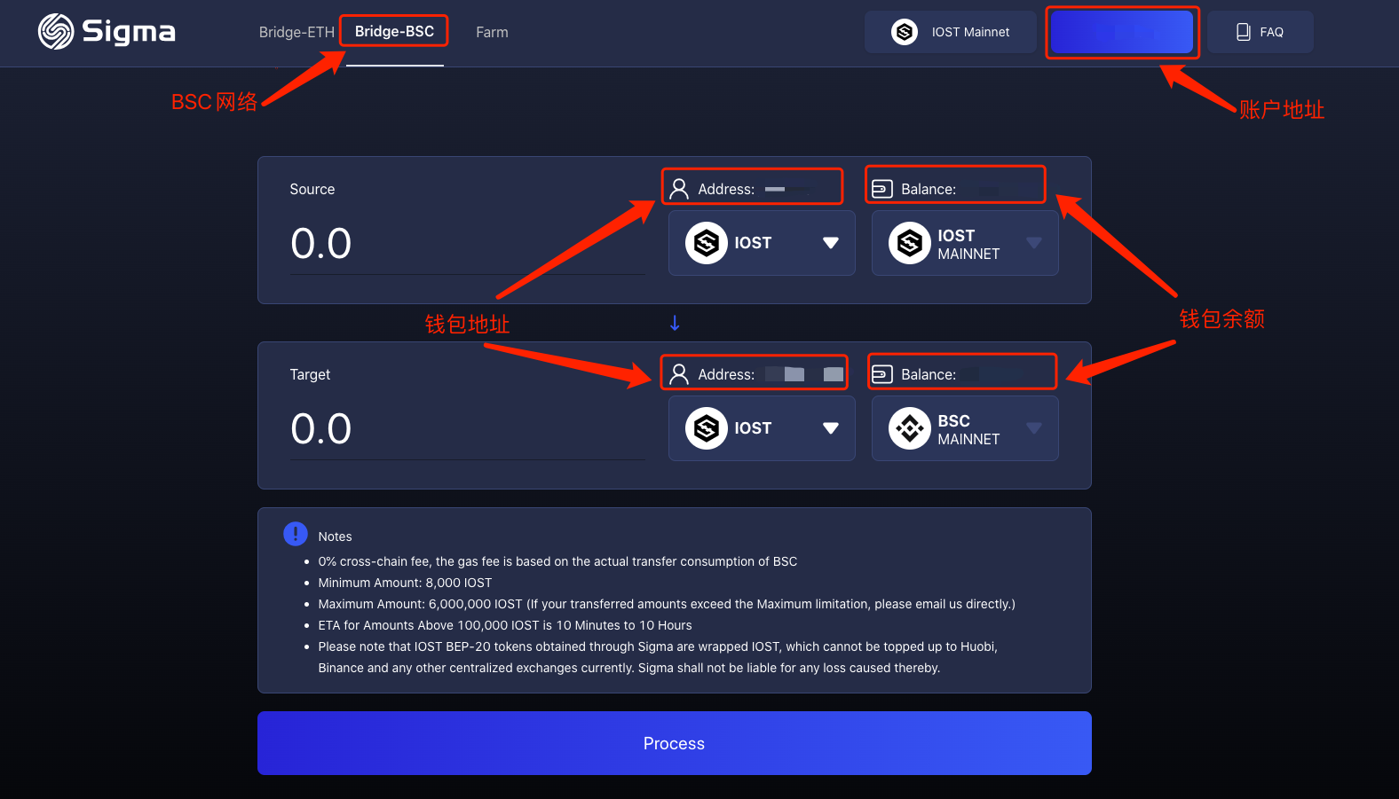
Task: Click the wrapped IOST BEP-20 warning note
Action: 658,657
